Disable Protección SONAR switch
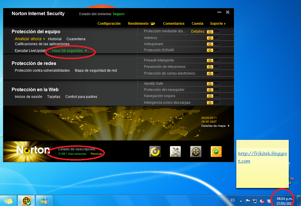 point(213,50)
